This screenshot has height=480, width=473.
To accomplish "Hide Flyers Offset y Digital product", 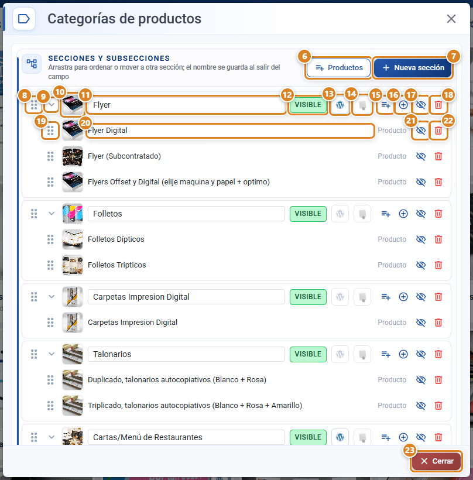I will coord(421,182).
